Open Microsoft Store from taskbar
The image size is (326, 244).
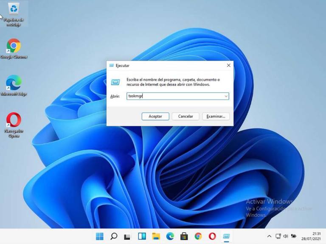[184, 236]
